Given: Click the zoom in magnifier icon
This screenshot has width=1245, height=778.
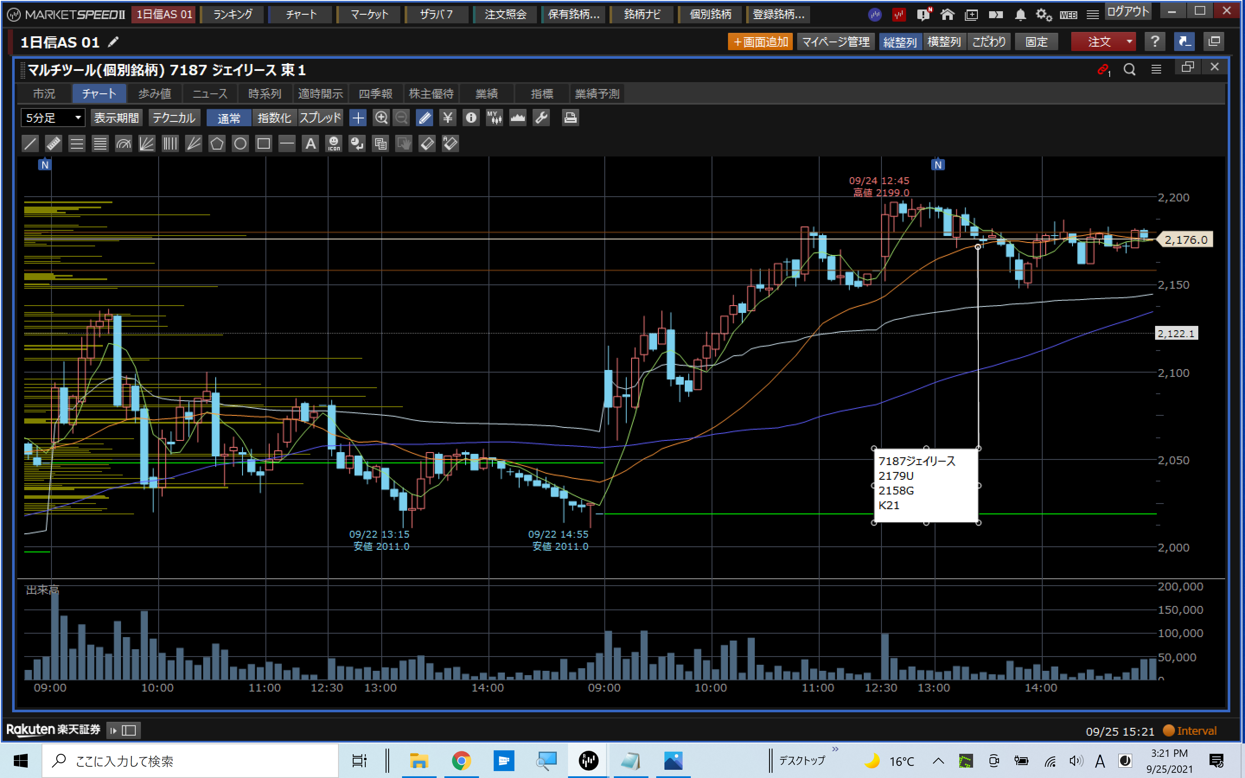Looking at the screenshot, I should (x=381, y=118).
